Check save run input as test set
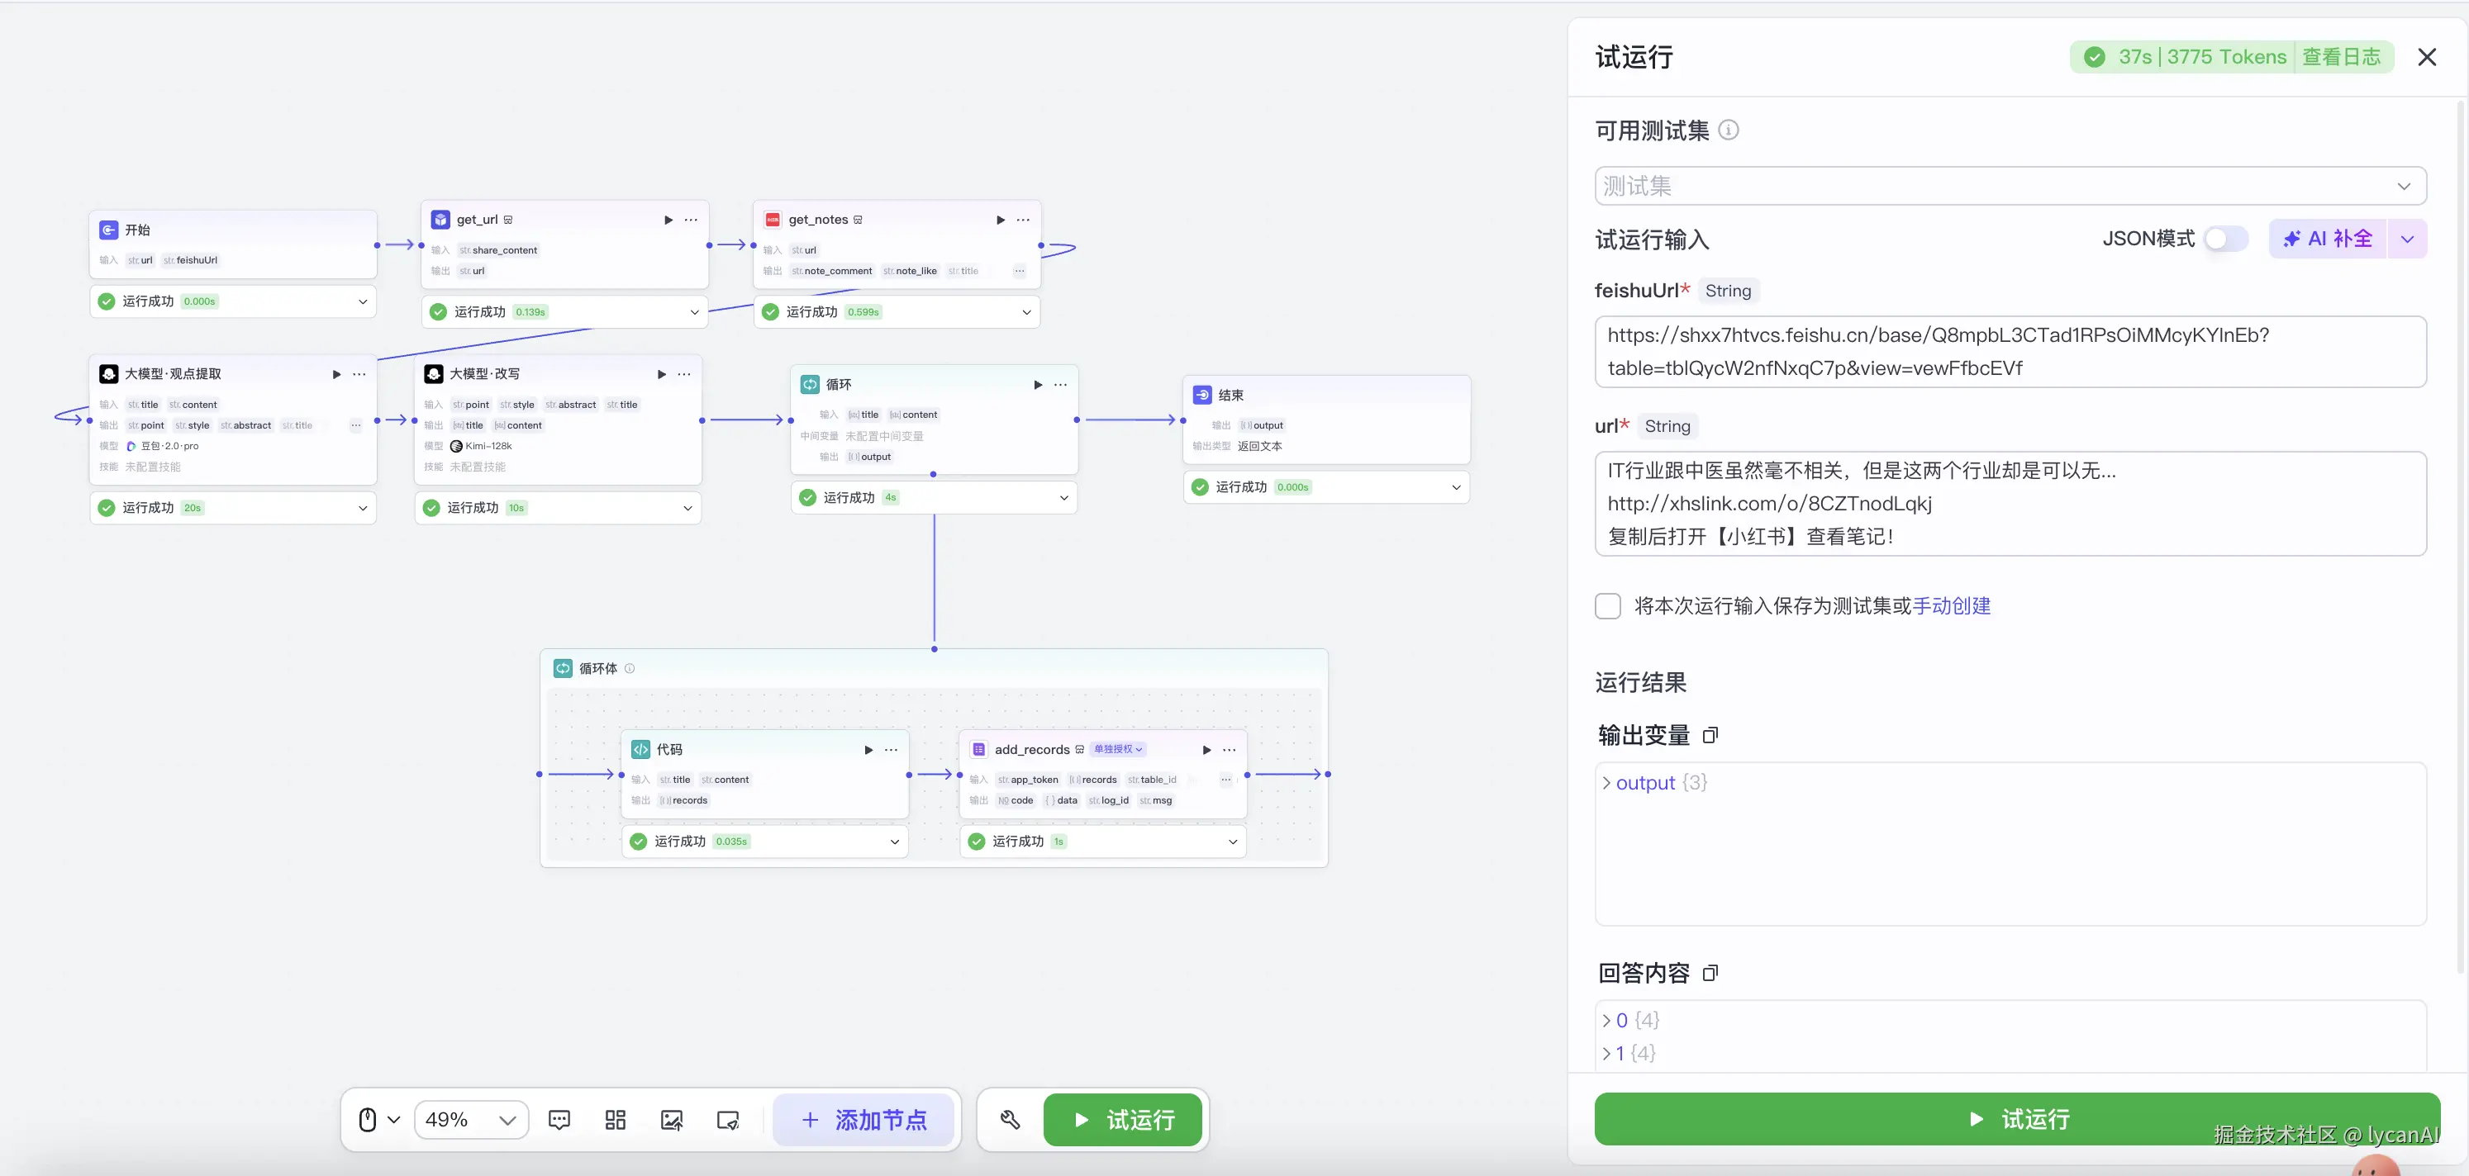The image size is (2469, 1176). tap(1607, 606)
